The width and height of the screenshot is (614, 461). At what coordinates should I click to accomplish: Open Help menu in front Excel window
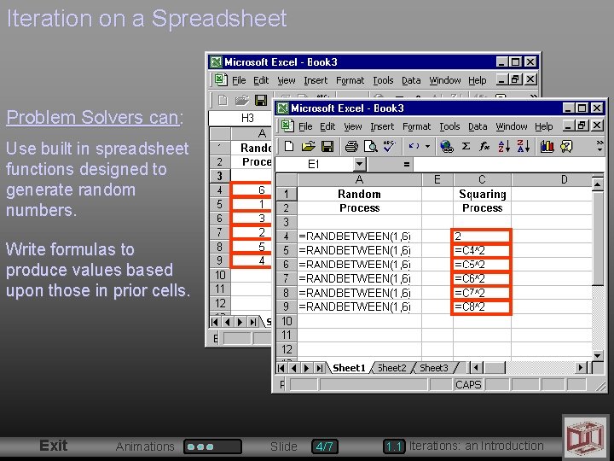tap(544, 126)
